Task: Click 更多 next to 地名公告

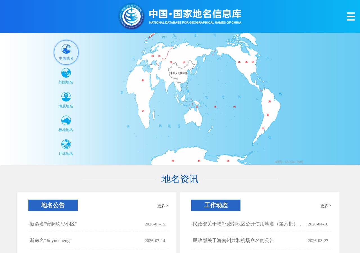Action: pyautogui.click(x=163, y=206)
